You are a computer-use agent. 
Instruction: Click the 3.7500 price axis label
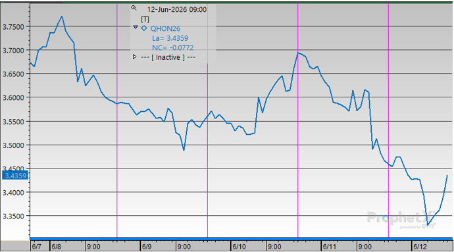13,27
